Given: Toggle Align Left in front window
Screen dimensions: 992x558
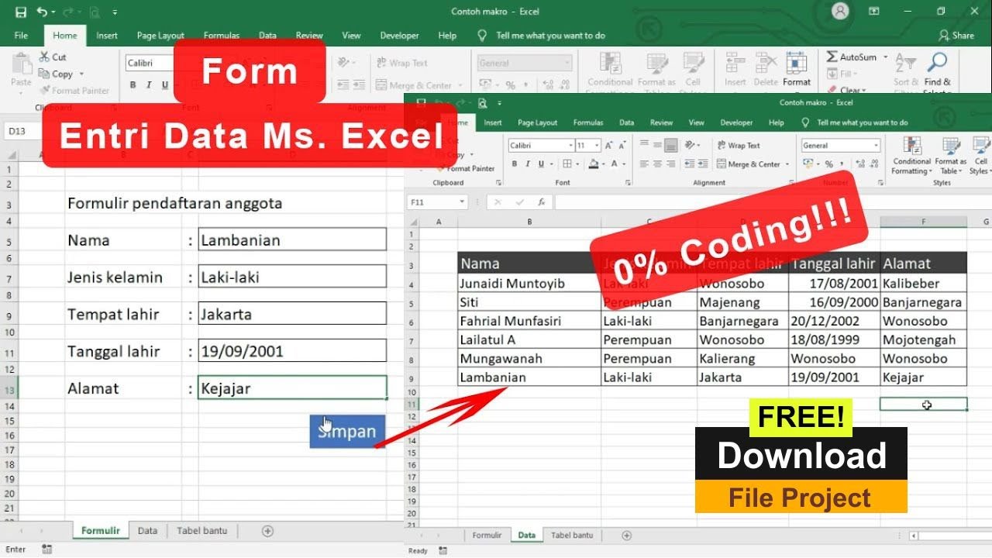Looking at the screenshot, I should click(643, 164).
